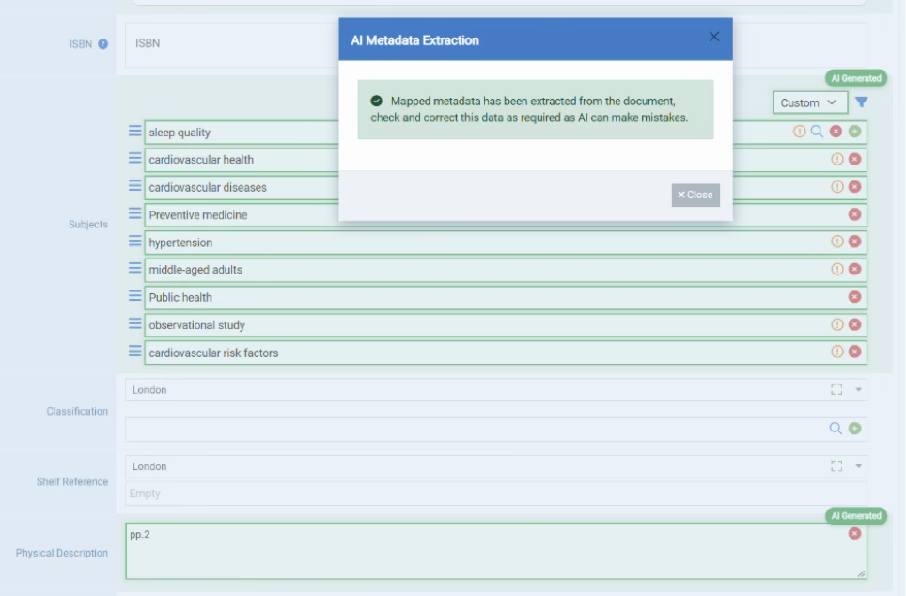Image resolution: width=906 pixels, height=596 pixels.
Task: Expand Shelf Reference London selector fullscreen icon
Action: [x=836, y=466]
